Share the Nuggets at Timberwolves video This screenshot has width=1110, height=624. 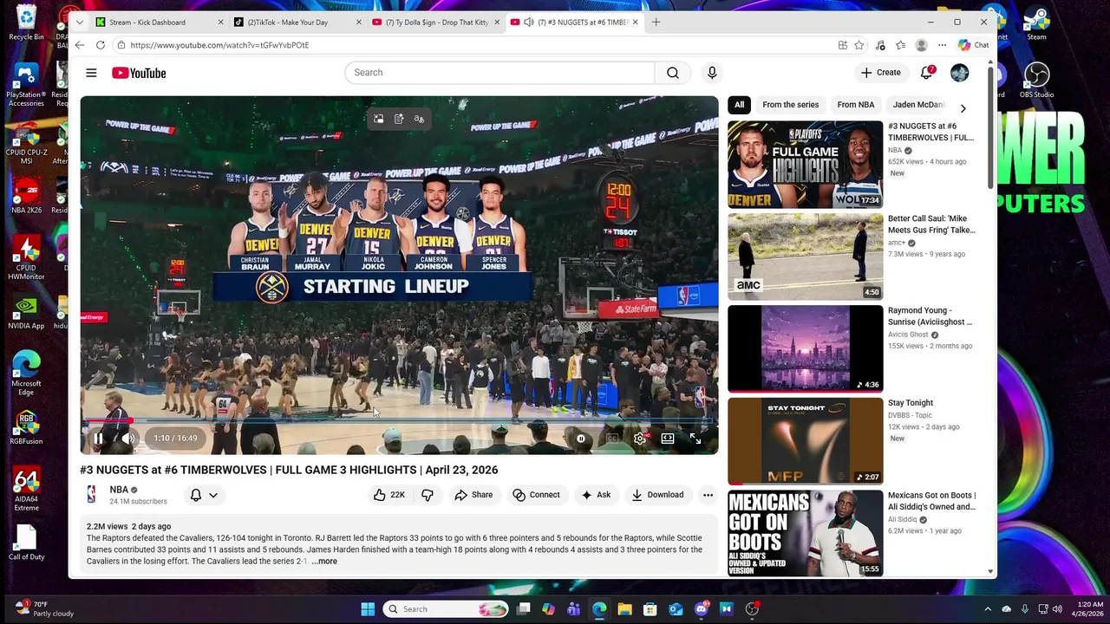pyautogui.click(x=473, y=495)
